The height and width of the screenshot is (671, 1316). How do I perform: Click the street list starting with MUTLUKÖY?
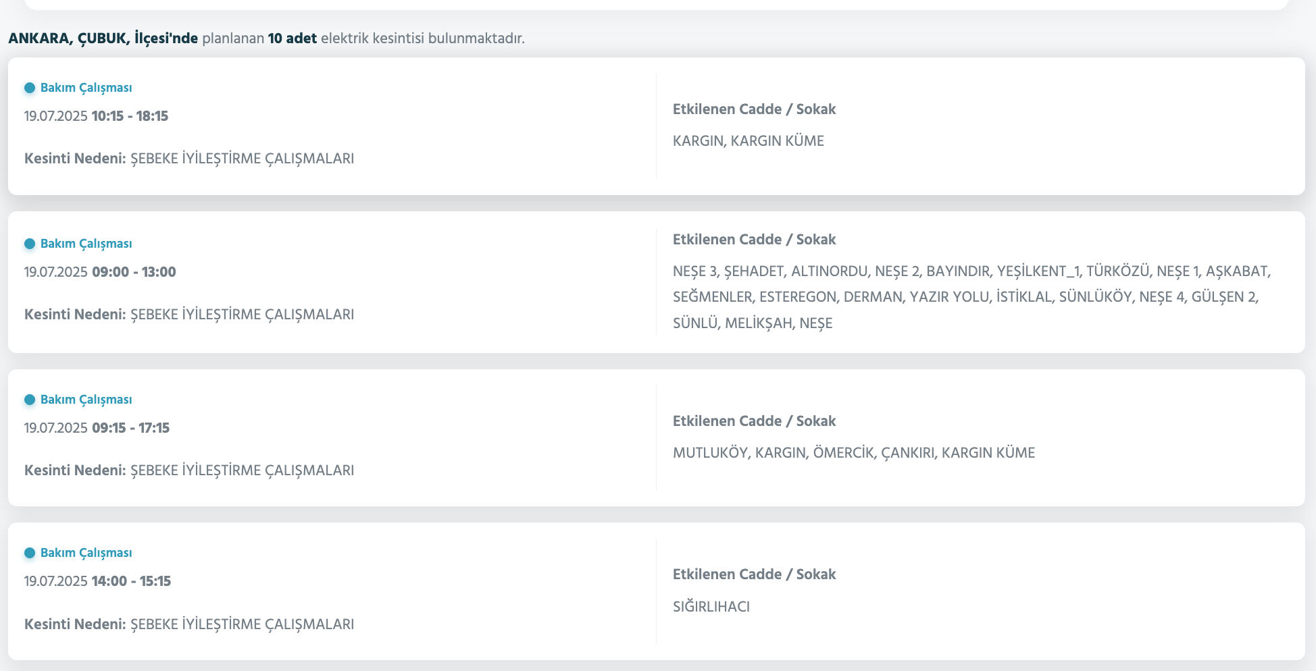[853, 453]
